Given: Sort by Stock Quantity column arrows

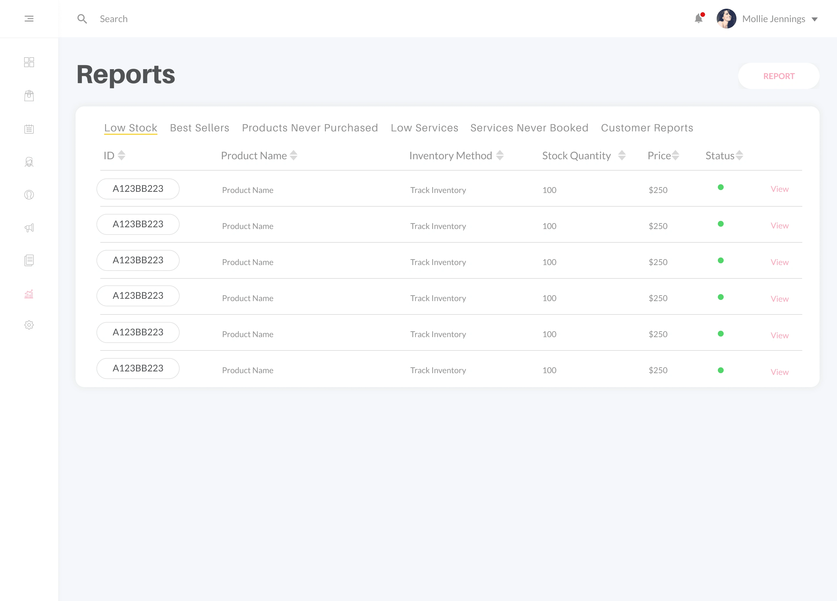Looking at the screenshot, I should tap(622, 155).
